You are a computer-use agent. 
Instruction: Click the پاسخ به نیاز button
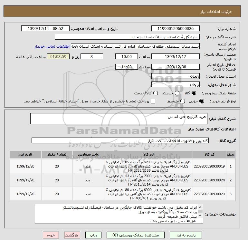pos(186,235)
